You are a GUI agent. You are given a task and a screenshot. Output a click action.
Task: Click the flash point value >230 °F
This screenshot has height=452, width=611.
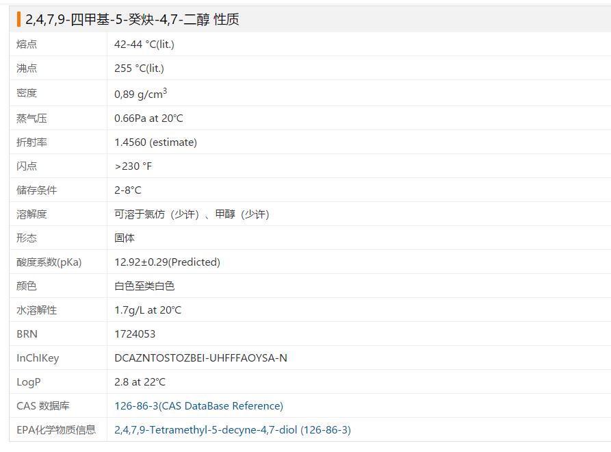[133, 166]
